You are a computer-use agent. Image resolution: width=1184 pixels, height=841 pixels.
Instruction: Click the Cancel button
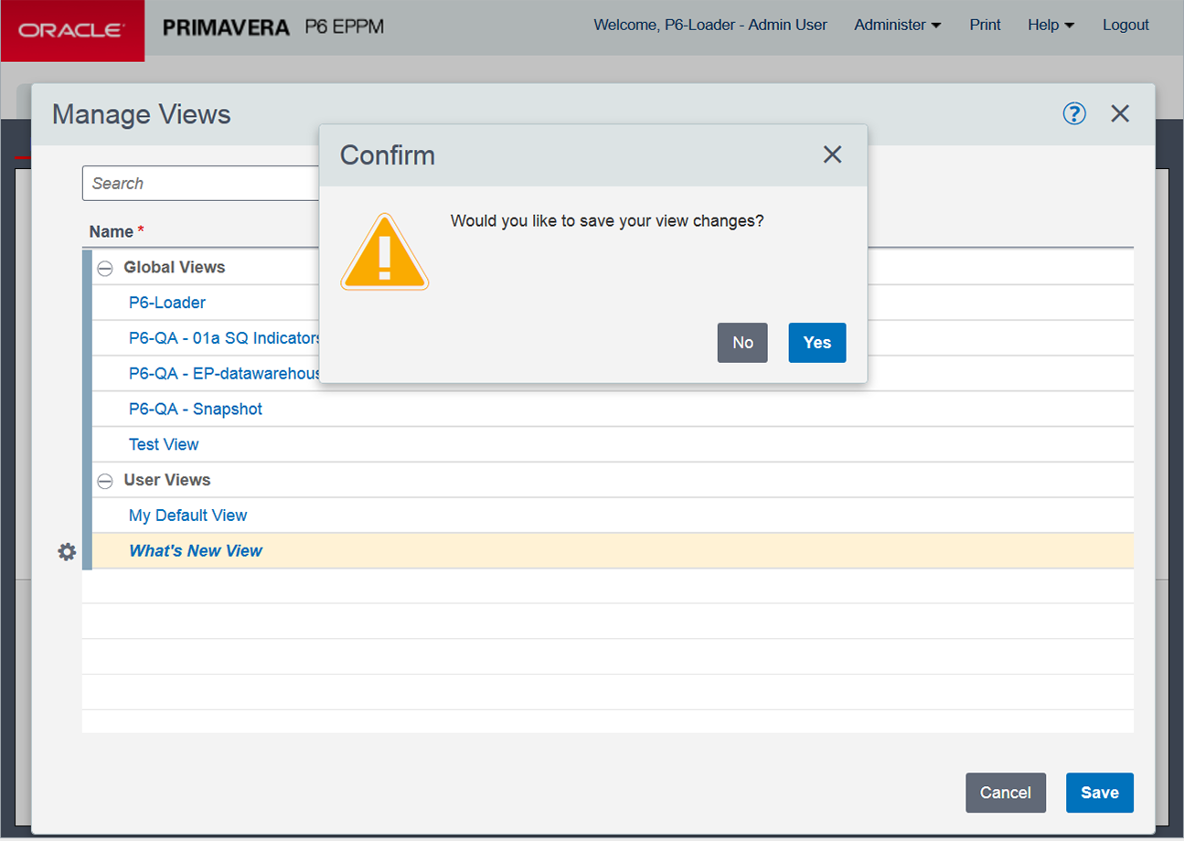pyautogui.click(x=1005, y=793)
